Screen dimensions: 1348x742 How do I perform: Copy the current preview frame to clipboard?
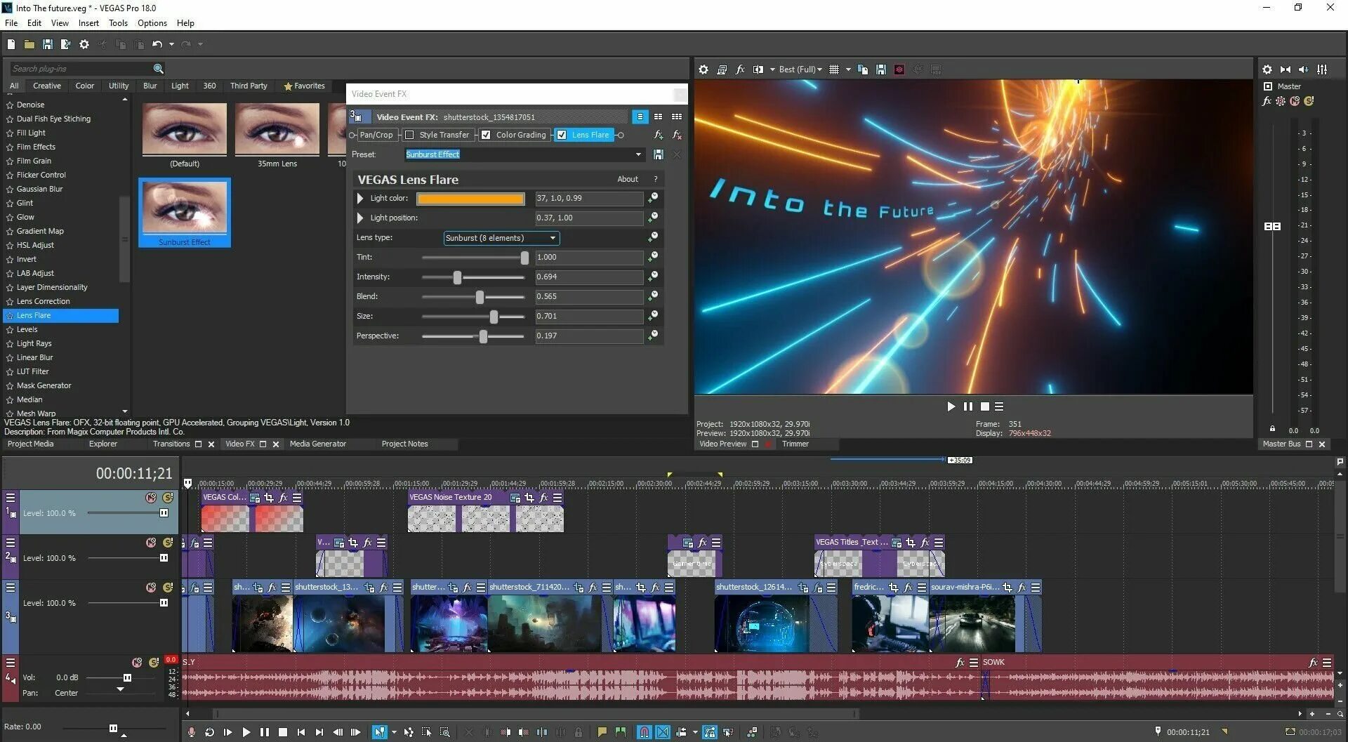[863, 69]
